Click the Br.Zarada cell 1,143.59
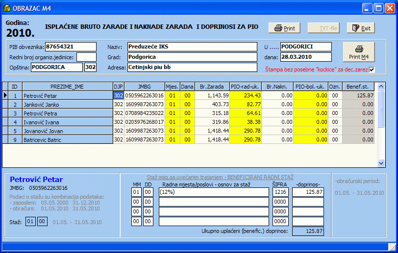 coord(212,95)
